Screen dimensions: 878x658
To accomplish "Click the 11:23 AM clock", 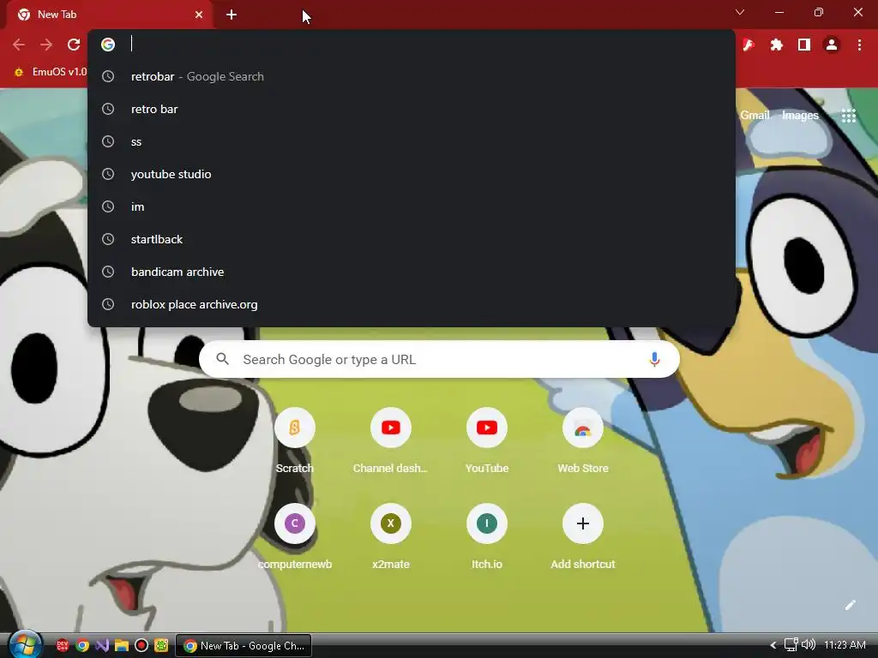I will tap(845, 645).
